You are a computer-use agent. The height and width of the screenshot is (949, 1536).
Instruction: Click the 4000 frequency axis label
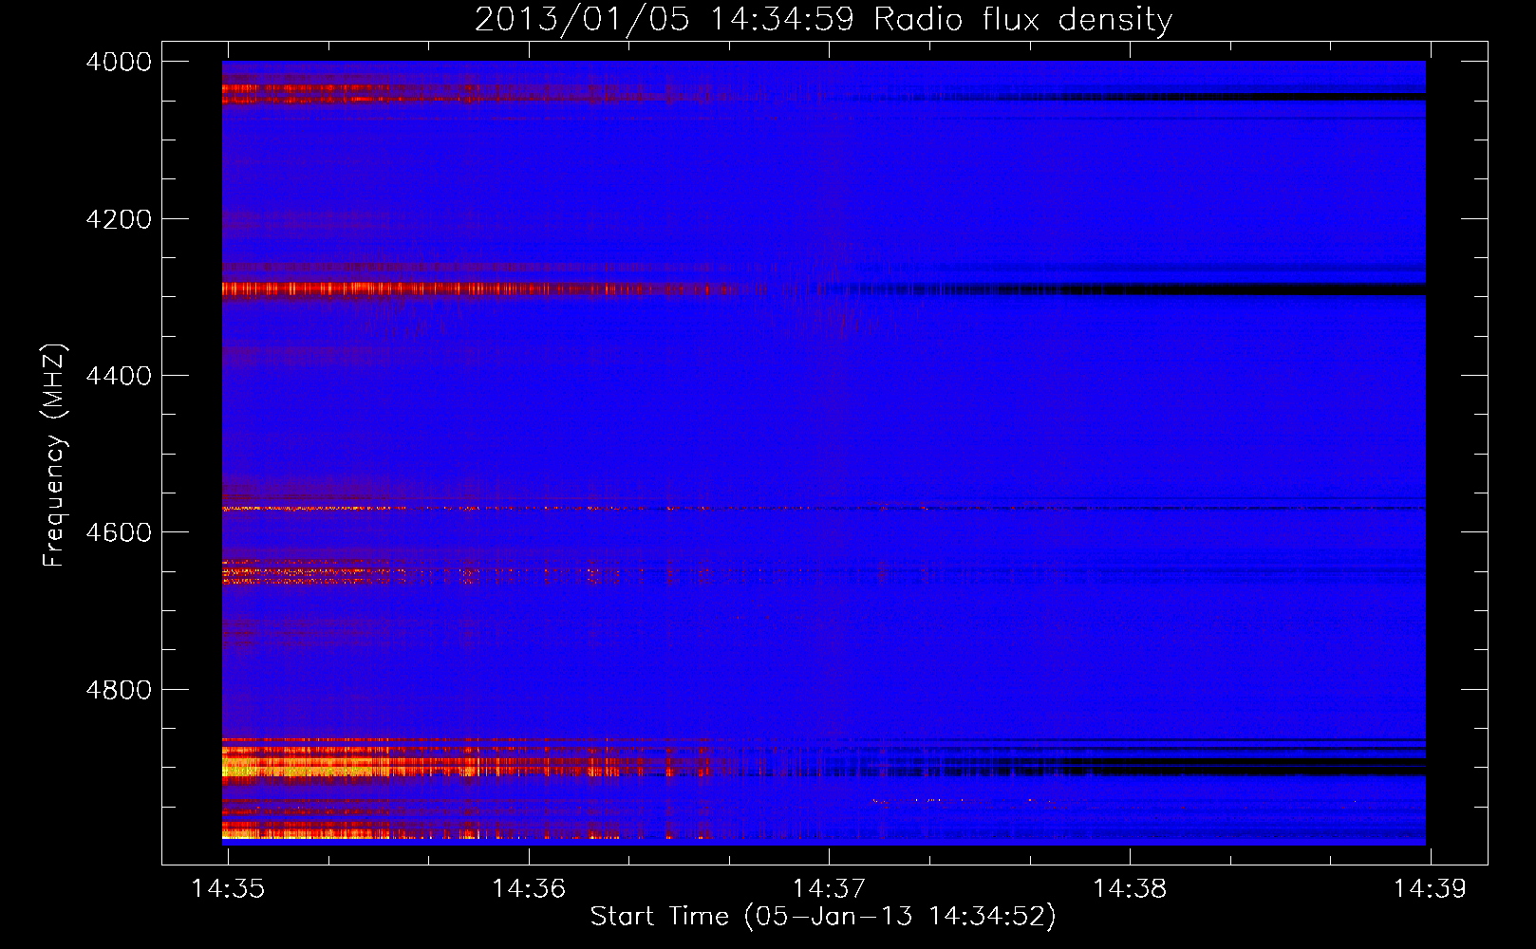119,62
